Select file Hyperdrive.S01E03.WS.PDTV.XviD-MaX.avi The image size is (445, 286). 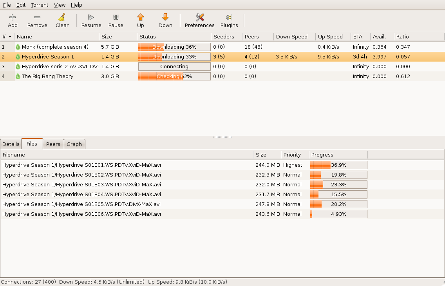[81, 184]
